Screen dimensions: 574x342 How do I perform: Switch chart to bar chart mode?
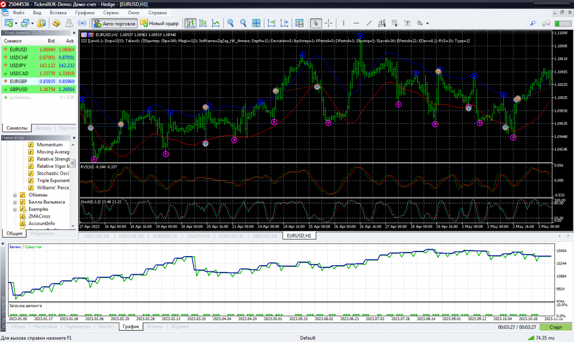pyautogui.click(x=189, y=23)
